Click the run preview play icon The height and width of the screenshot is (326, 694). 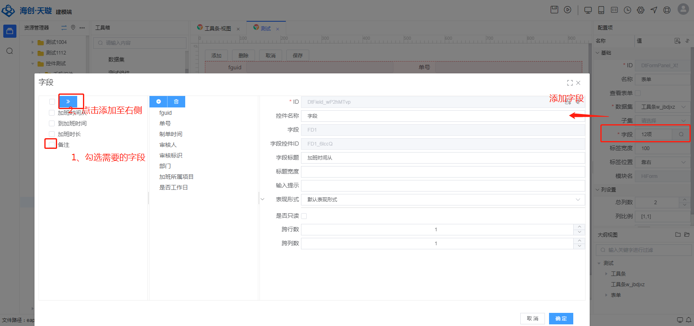[568, 10]
